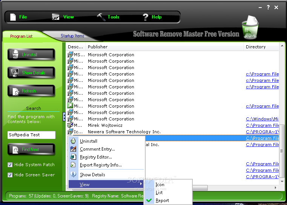
Task: Select List view in the submenu
Action: point(168,193)
